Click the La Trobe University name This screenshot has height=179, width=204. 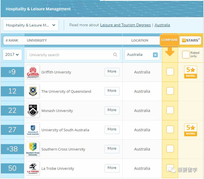[x=58, y=168]
